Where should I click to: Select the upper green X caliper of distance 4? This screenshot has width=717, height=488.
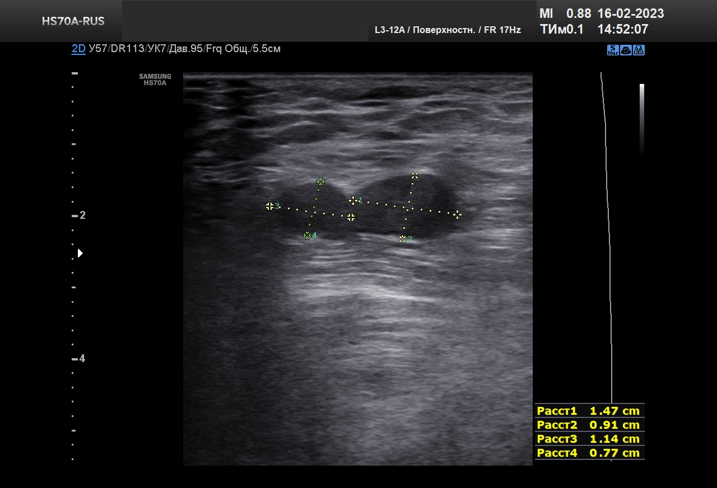(x=320, y=181)
